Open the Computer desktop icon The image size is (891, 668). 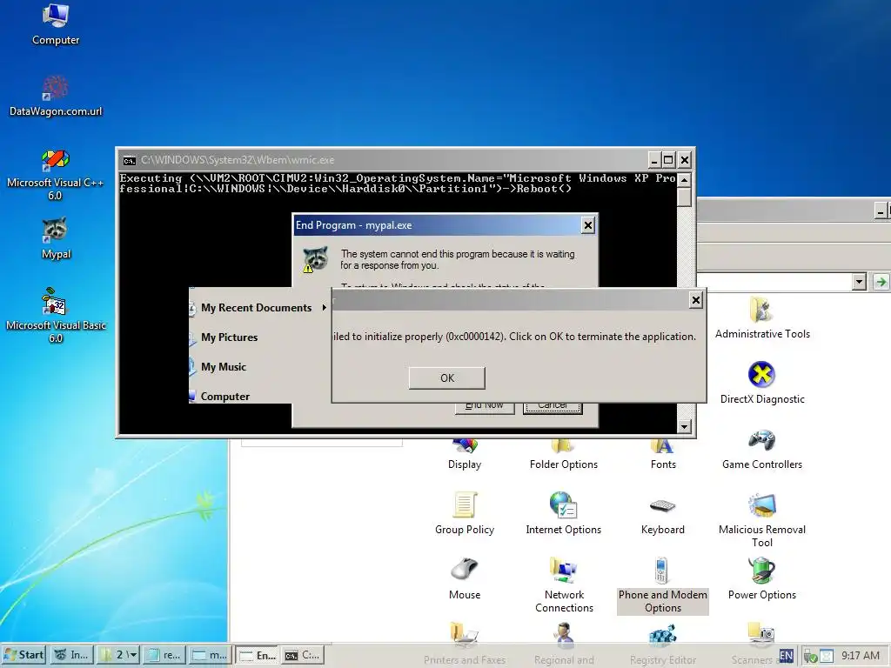pyautogui.click(x=56, y=24)
